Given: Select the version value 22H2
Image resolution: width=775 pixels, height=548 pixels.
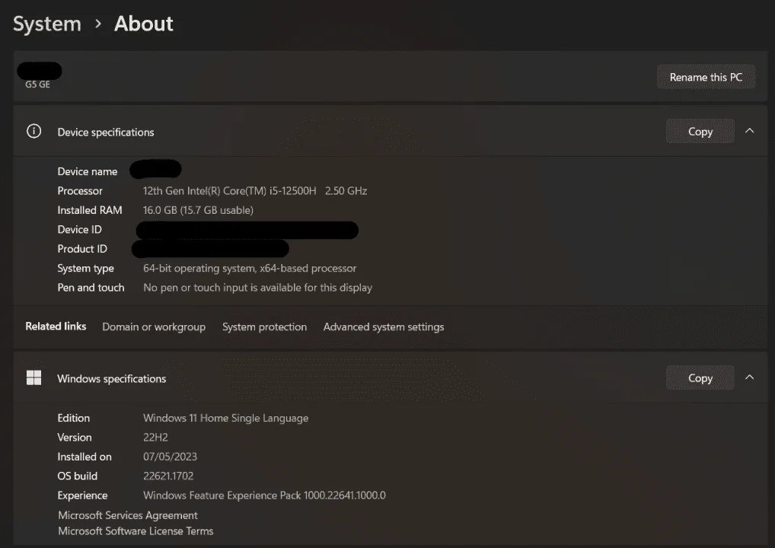Looking at the screenshot, I should (156, 438).
